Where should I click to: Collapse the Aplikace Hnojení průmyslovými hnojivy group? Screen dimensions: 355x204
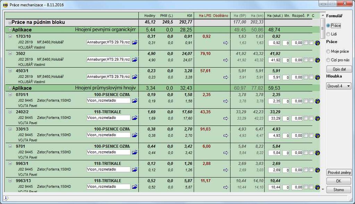tap(10, 88)
